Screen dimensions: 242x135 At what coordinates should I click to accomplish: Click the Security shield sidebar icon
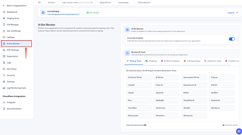pos(4,75)
